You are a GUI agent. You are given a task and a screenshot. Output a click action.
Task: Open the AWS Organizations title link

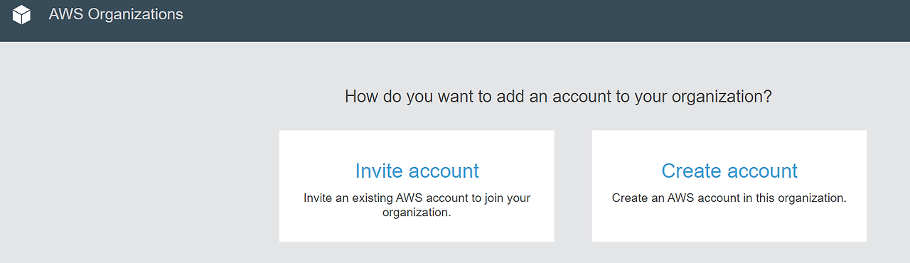pos(116,14)
